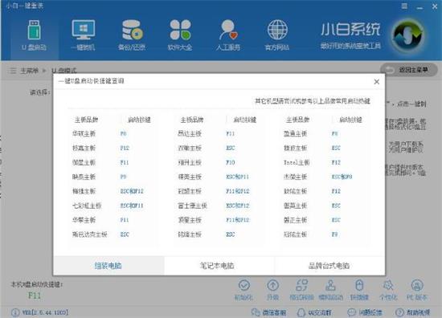The height and width of the screenshot is (318, 442).
Task: Click the 技嘉主板 row
Action: click(113, 148)
